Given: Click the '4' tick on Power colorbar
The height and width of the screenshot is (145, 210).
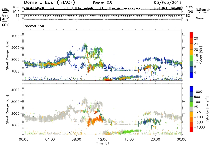Looking at the screenshot, I should coord(195,72).
